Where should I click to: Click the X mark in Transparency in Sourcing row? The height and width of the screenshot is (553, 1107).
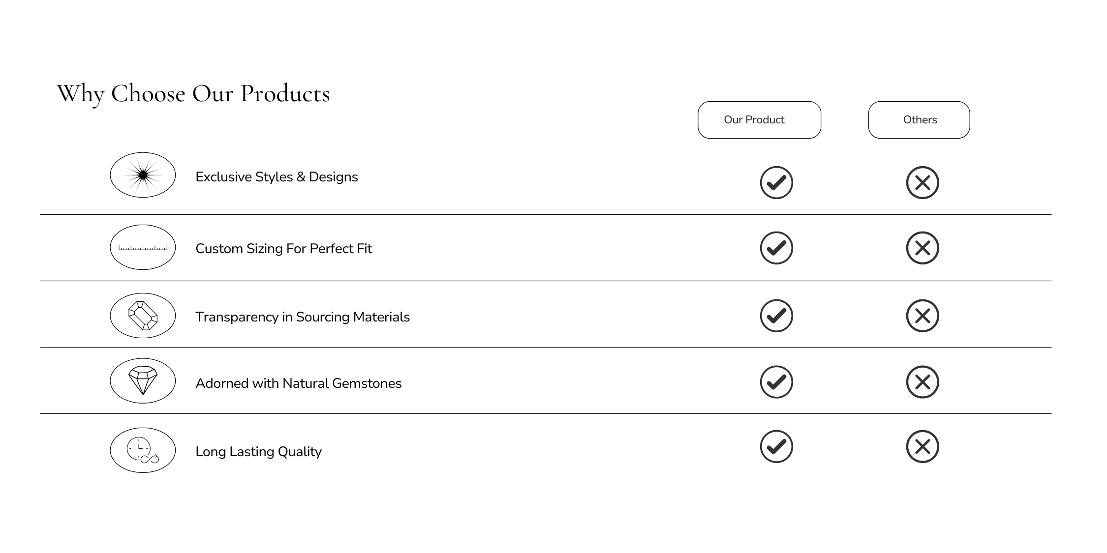(922, 316)
